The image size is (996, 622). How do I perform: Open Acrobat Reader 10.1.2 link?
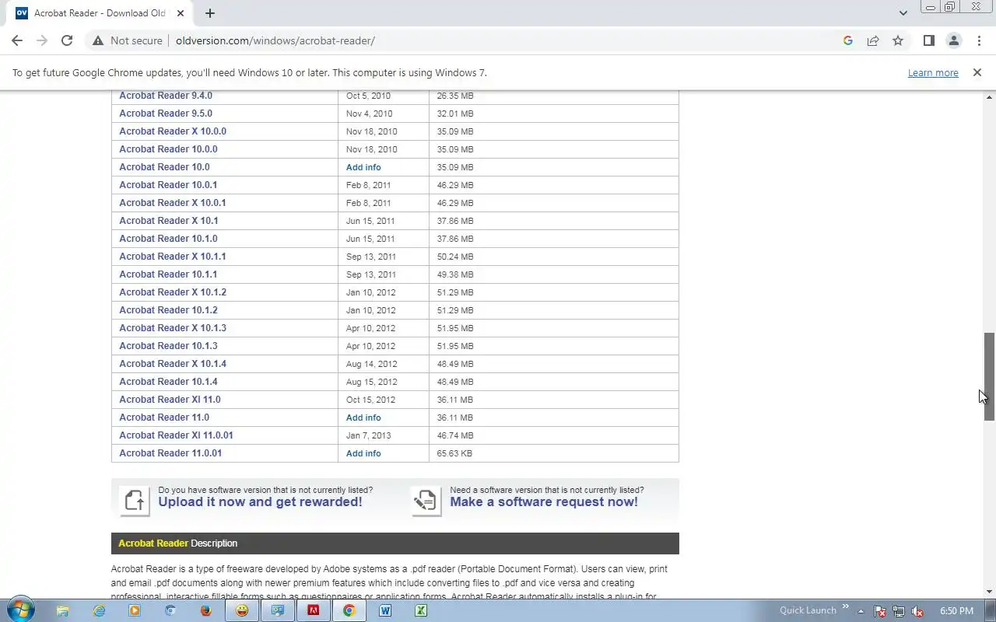(x=168, y=310)
